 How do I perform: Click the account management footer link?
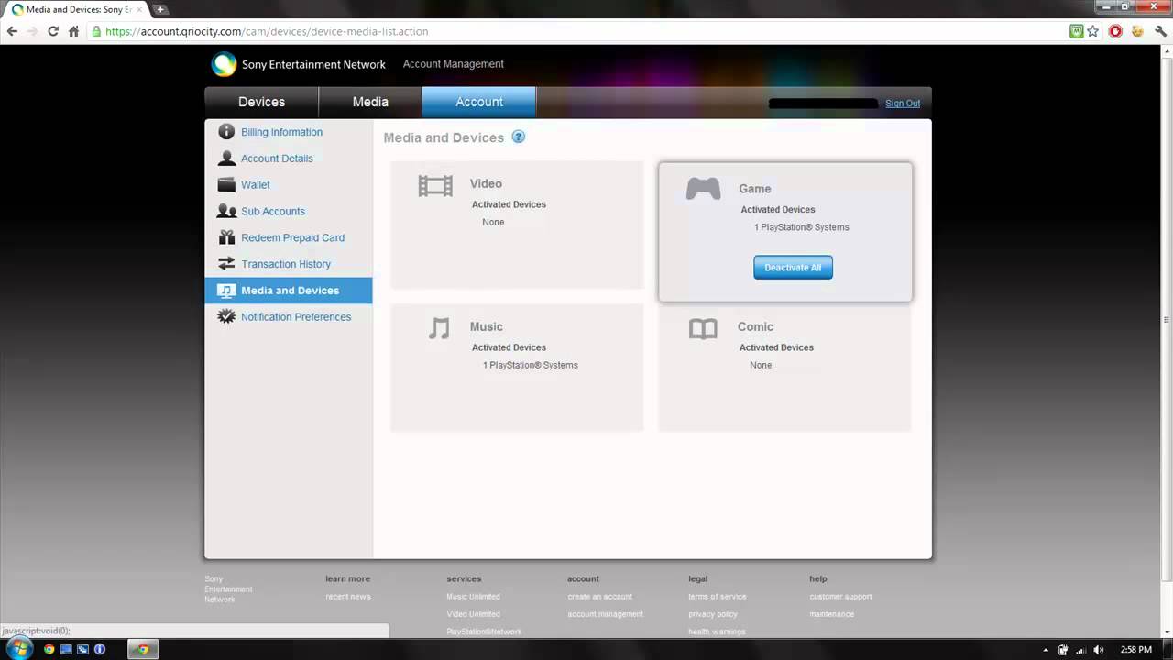click(605, 614)
